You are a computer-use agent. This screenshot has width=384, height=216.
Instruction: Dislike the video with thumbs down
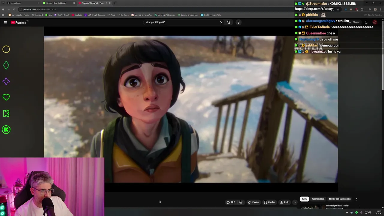(x=241, y=202)
